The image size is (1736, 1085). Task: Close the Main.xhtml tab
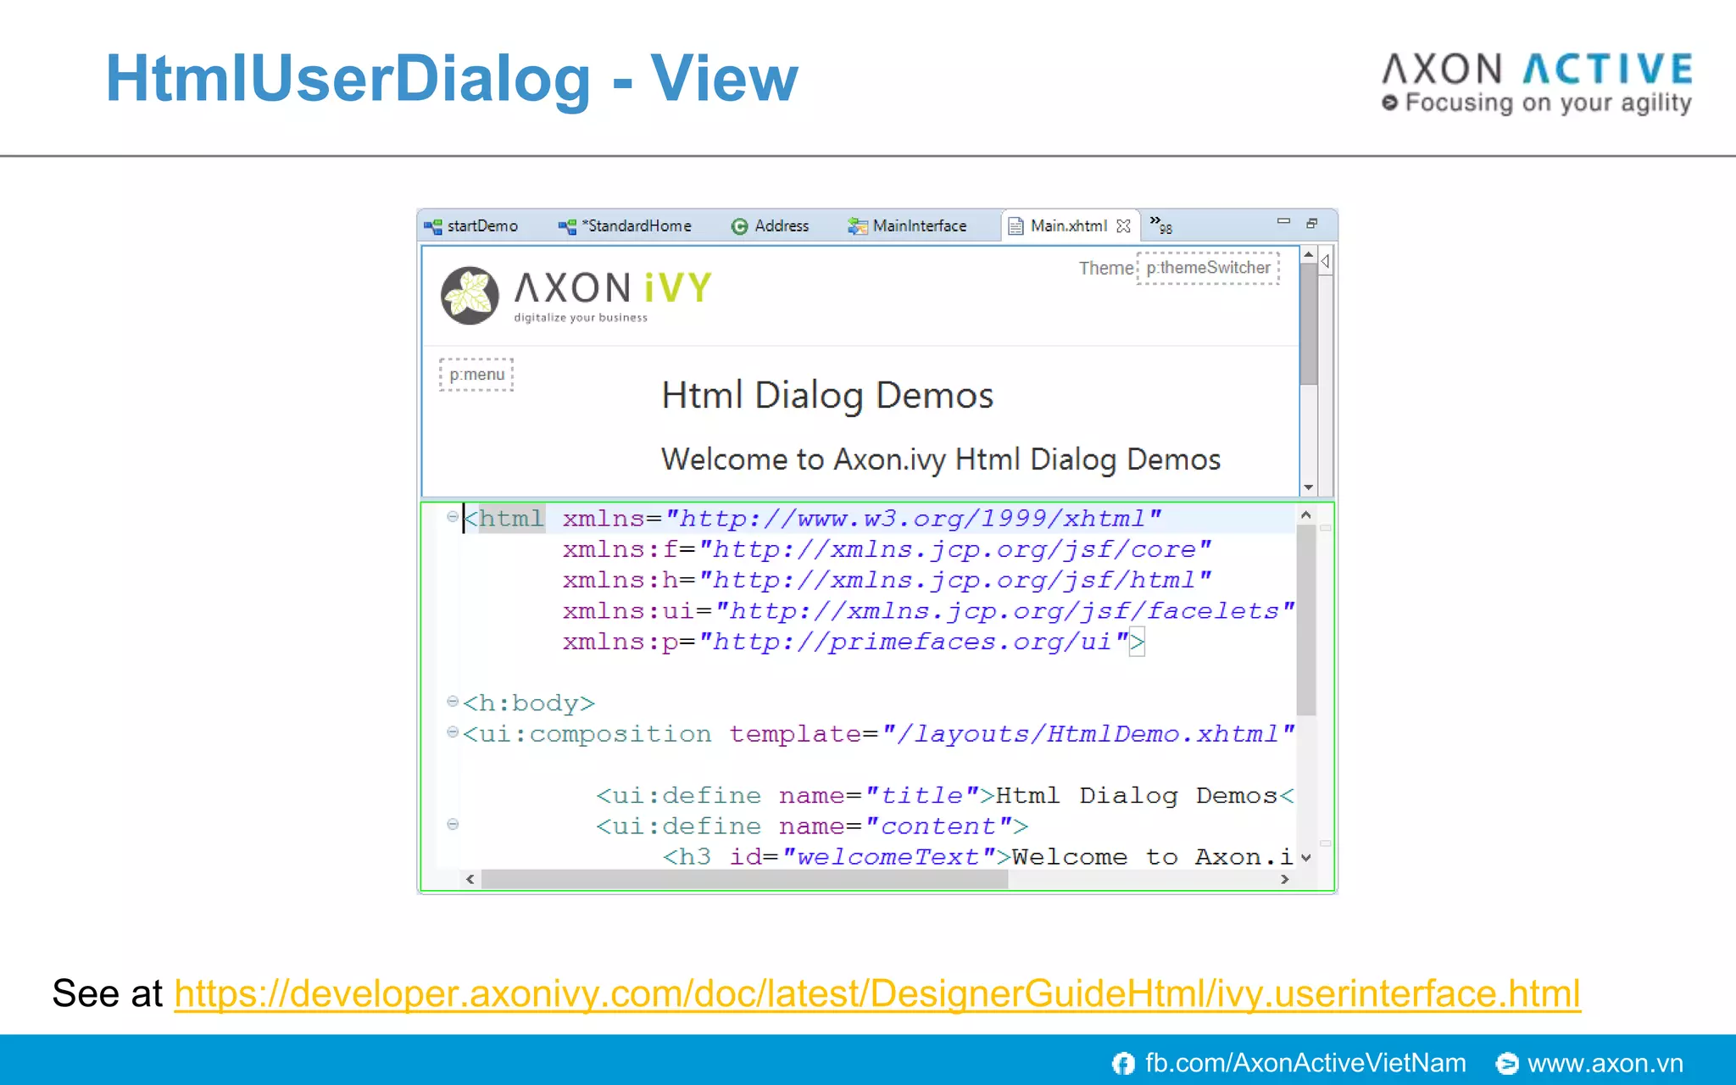coord(1123,226)
